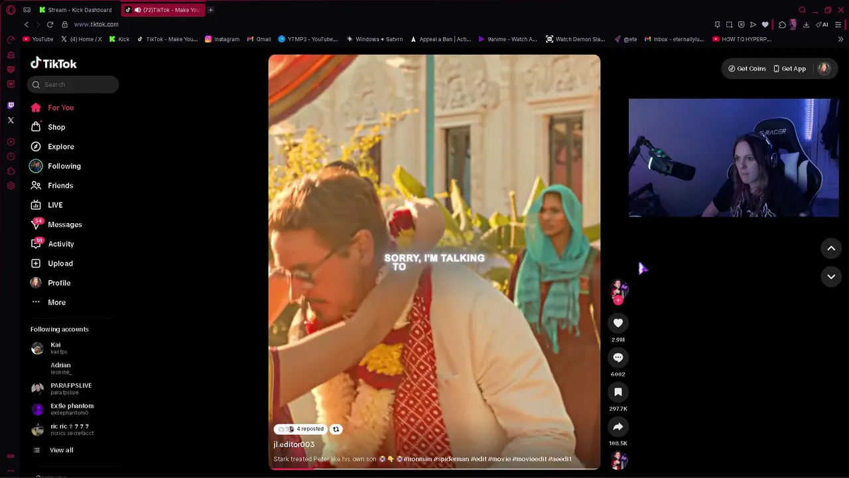Open sidebar settings gear icon
The height and width of the screenshot is (478, 849).
[11, 186]
